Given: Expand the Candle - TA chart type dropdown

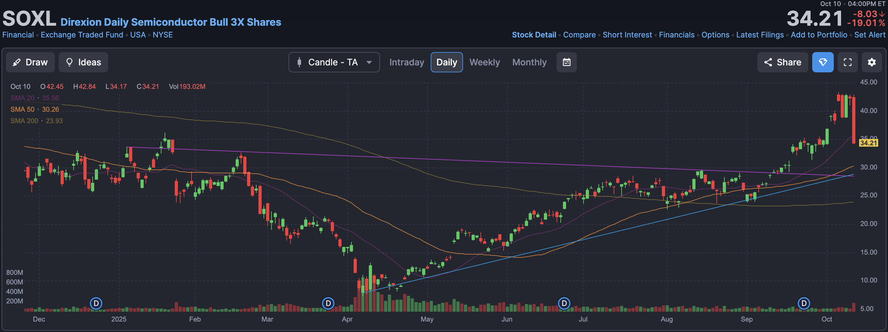Looking at the screenshot, I should 334,62.
